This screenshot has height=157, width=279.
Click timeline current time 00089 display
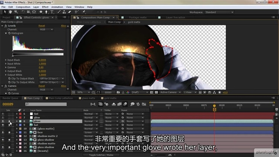(8, 104)
